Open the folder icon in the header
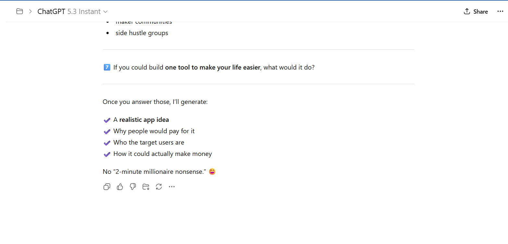 pos(19,11)
